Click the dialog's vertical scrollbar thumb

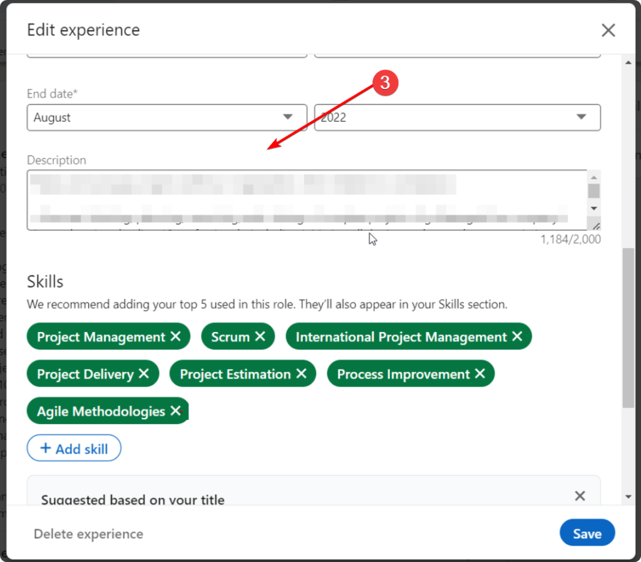(x=628, y=326)
